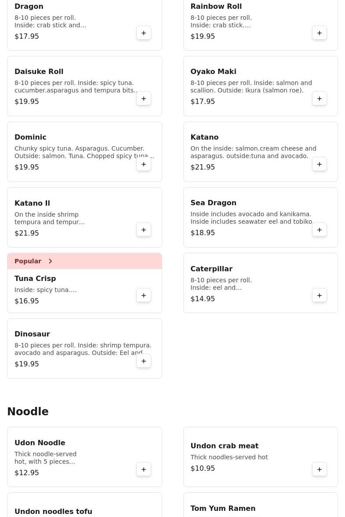This screenshot has height=517, width=345.
Task: Add Katano roll with plus icon
Action: coord(320,164)
